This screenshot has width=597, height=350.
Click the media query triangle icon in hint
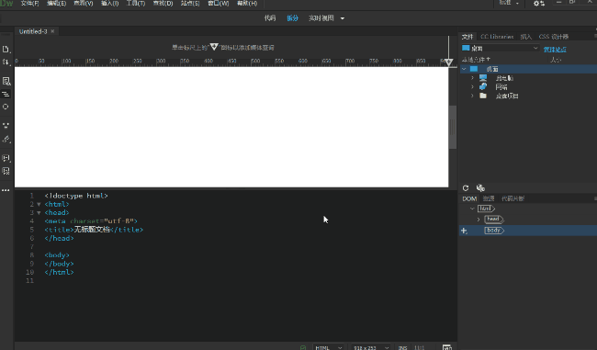[214, 47]
